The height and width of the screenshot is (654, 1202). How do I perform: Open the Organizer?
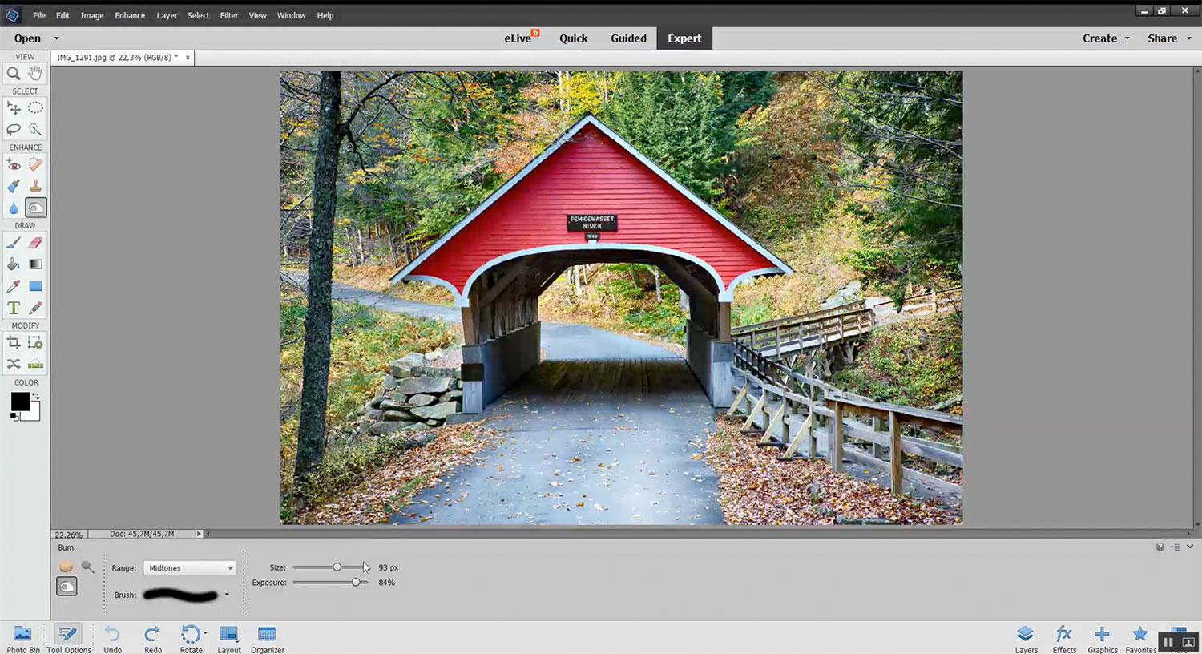click(267, 639)
